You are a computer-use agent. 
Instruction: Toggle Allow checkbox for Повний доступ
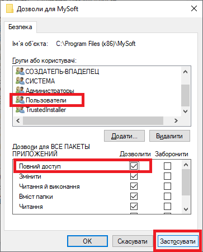point(134,166)
